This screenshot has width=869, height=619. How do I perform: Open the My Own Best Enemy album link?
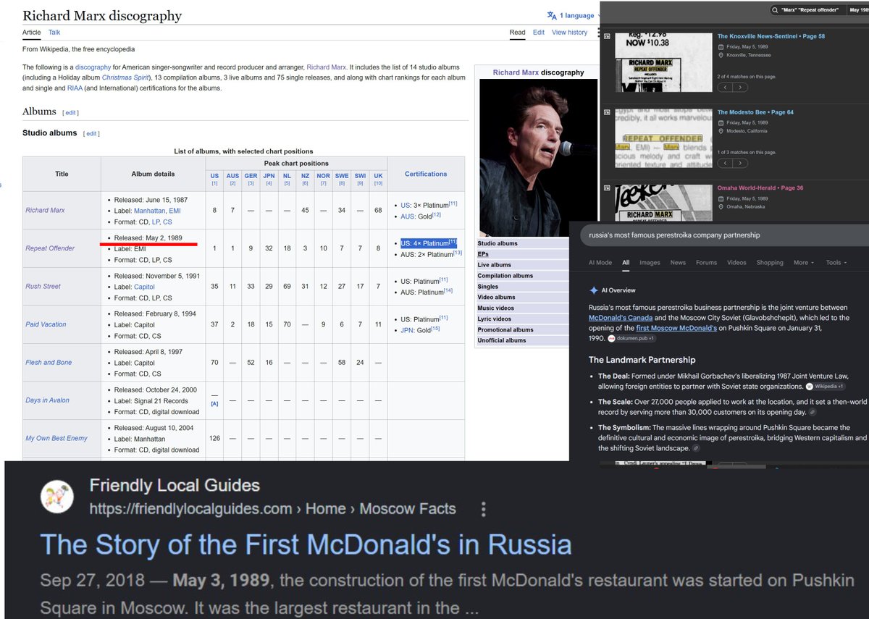pyautogui.click(x=56, y=439)
